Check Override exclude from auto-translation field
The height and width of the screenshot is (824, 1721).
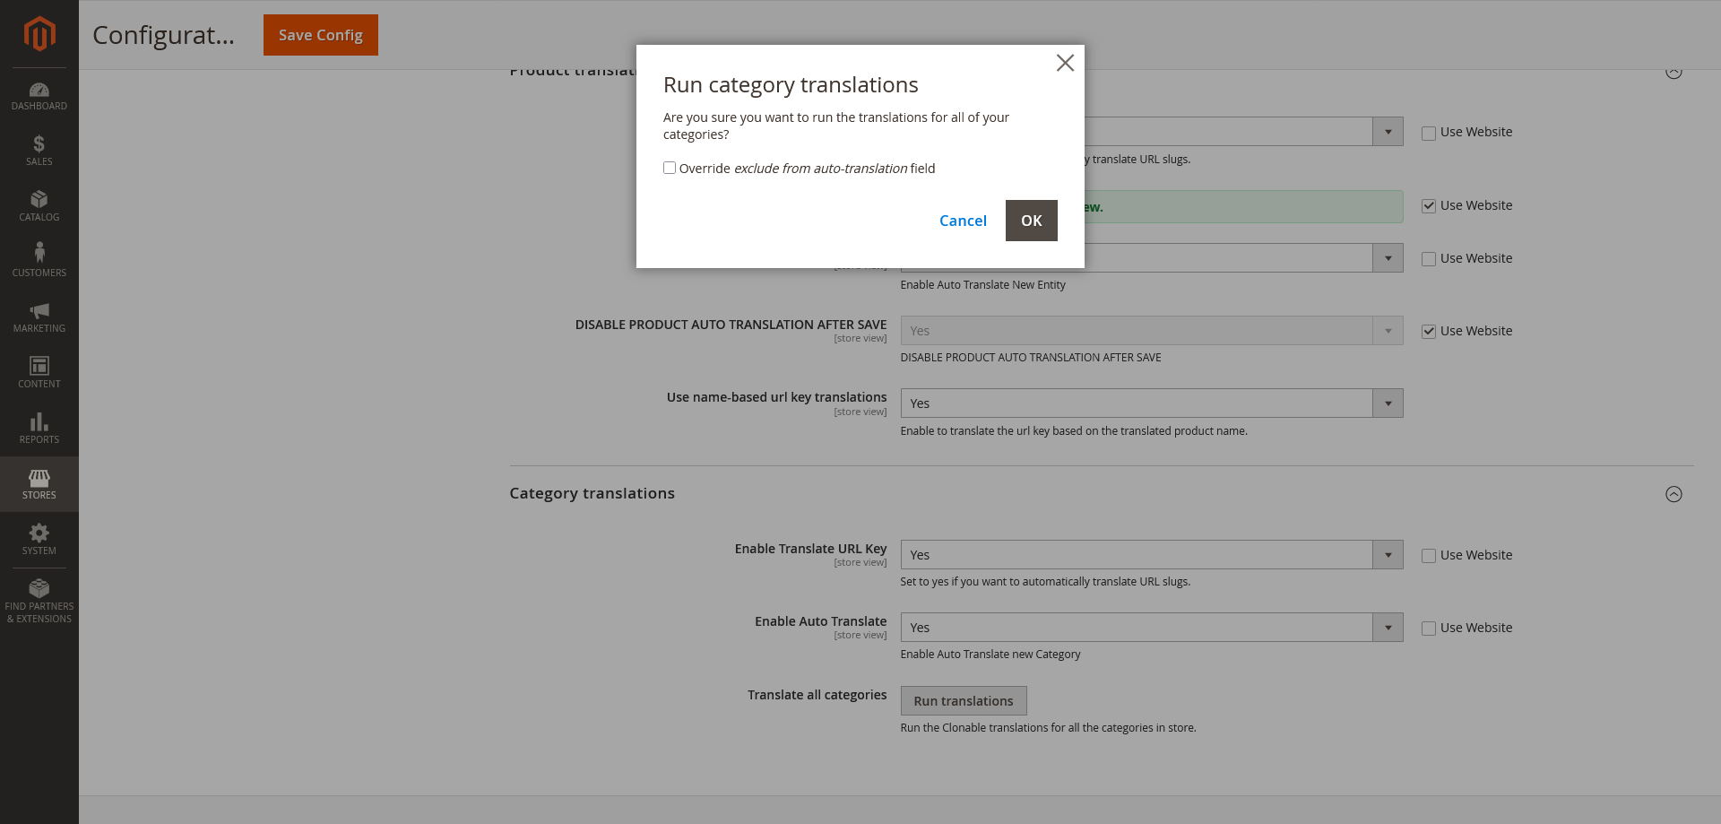tap(670, 168)
